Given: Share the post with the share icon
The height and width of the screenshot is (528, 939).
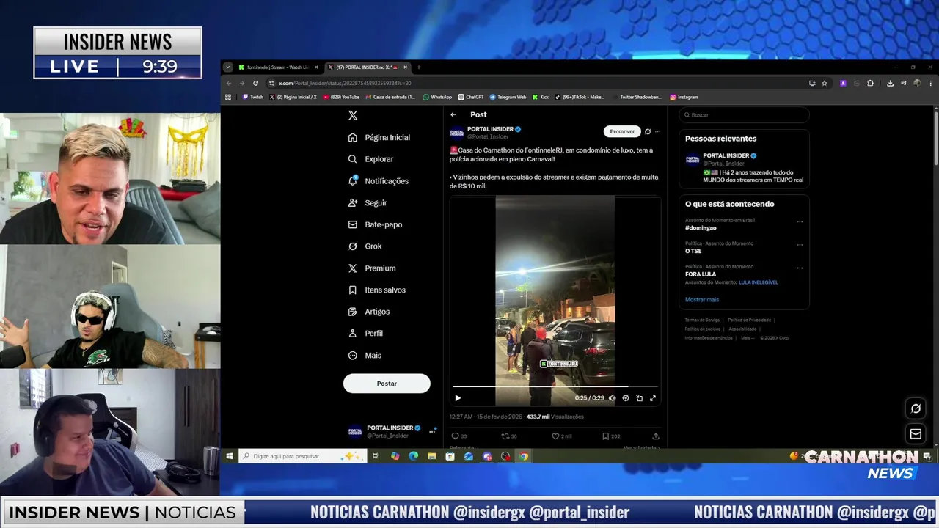Looking at the screenshot, I should 656,436.
